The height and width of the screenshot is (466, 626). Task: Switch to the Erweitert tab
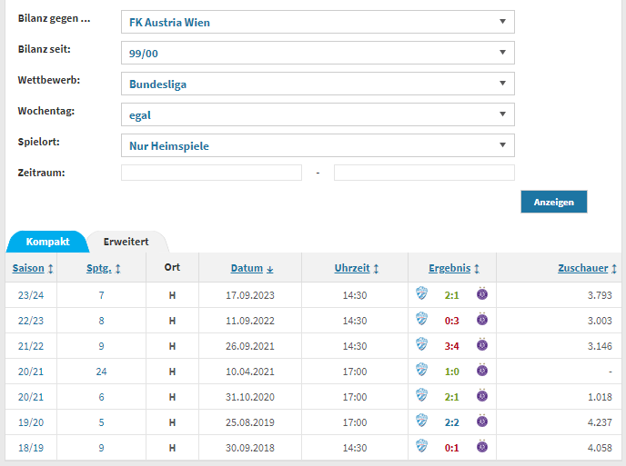[126, 242]
